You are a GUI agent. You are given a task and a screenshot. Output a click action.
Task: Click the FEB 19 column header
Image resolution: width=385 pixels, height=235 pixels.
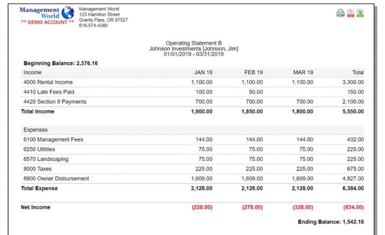(253, 73)
